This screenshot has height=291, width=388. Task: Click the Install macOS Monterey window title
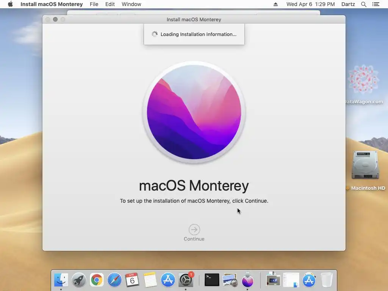(x=194, y=20)
